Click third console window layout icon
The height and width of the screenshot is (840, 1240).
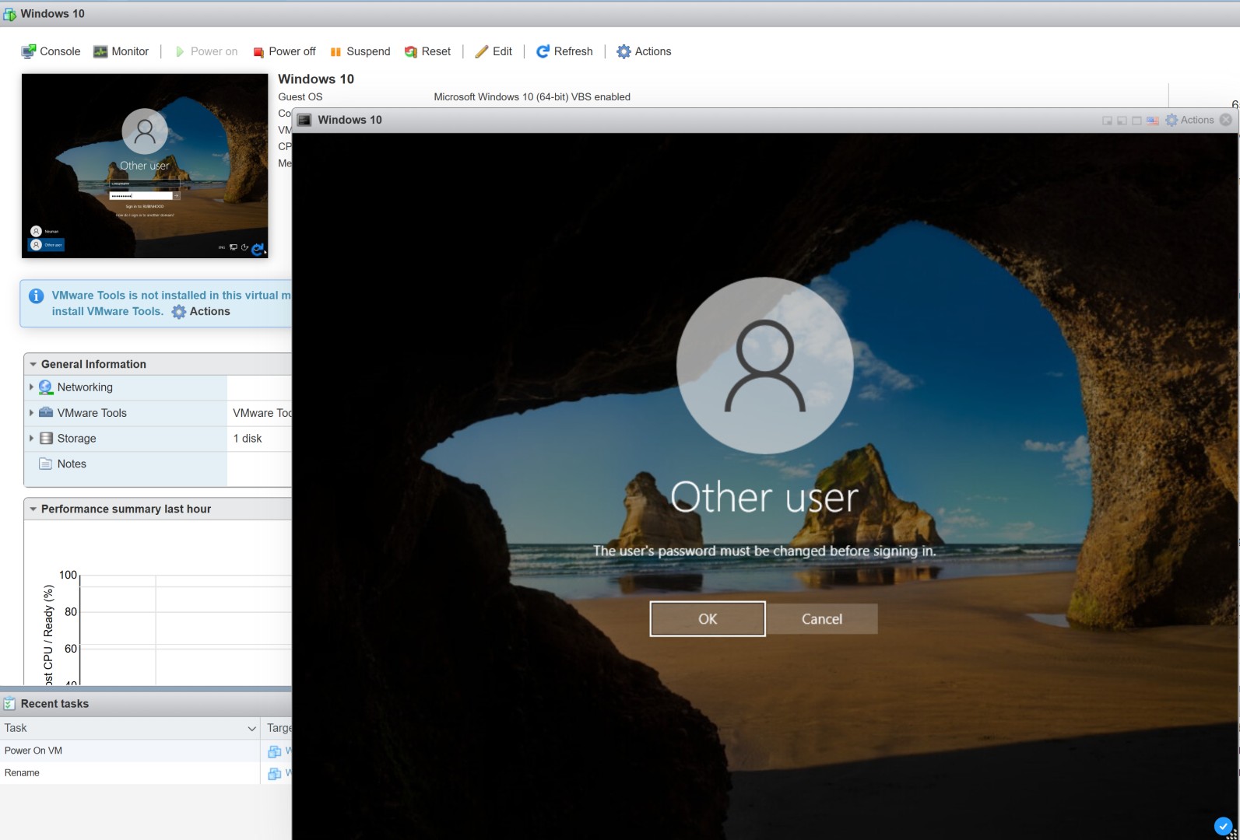point(1136,121)
